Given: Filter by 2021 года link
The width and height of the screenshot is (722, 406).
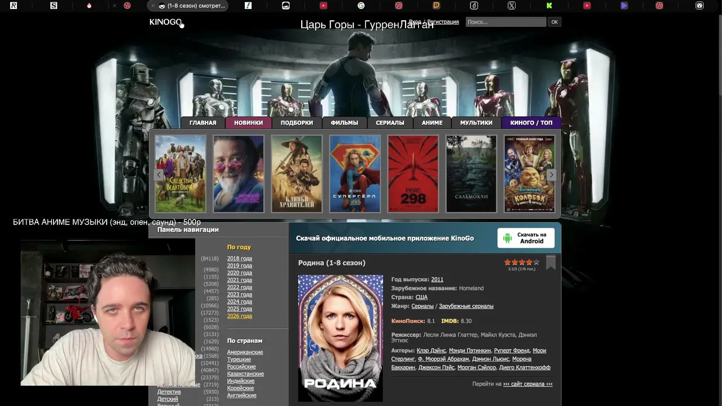Looking at the screenshot, I should pos(240,280).
